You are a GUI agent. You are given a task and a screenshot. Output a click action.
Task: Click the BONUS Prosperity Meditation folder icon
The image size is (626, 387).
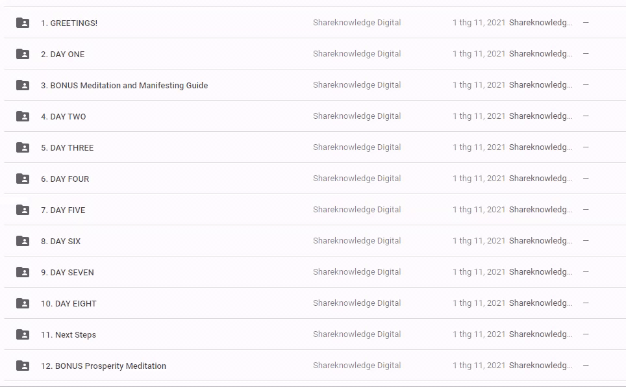point(23,366)
